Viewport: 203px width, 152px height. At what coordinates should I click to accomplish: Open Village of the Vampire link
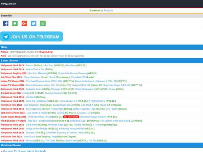(37, 129)
